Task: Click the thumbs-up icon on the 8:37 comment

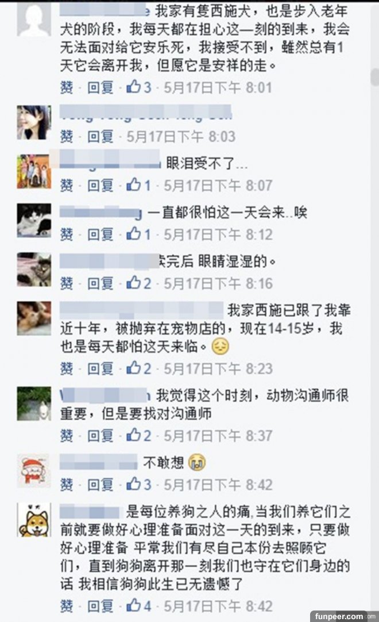Action: pyautogui.click(x=133, y=435)
